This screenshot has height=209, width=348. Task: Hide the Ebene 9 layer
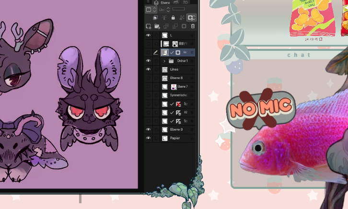(x=148, y=129)
